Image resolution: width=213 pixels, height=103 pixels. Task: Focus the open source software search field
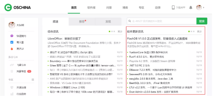click(162, 21)
